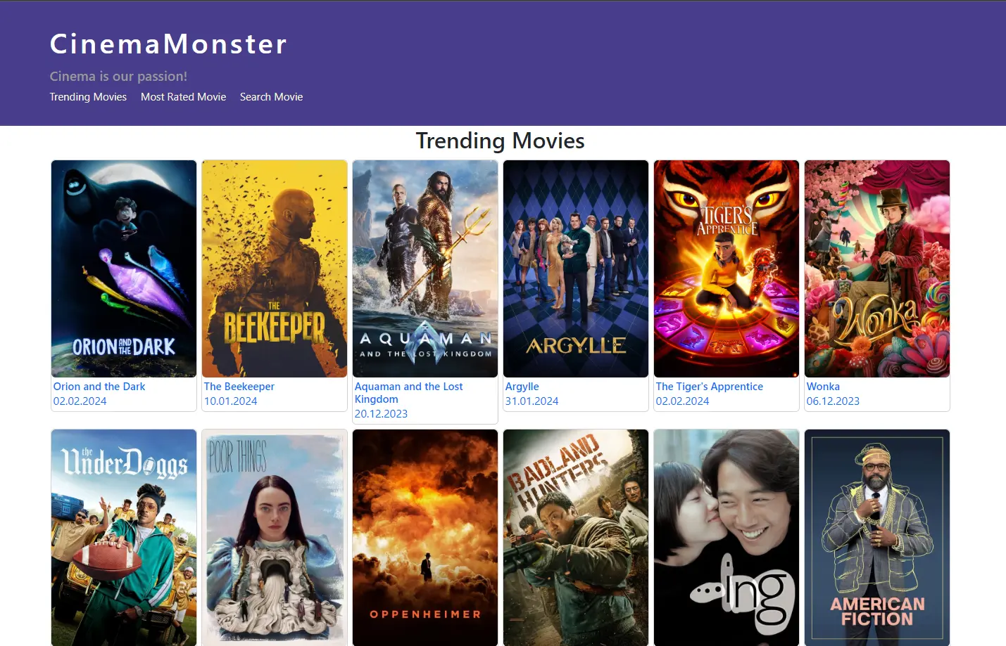Open The Beekeeper movie link

tap(239, 386)
